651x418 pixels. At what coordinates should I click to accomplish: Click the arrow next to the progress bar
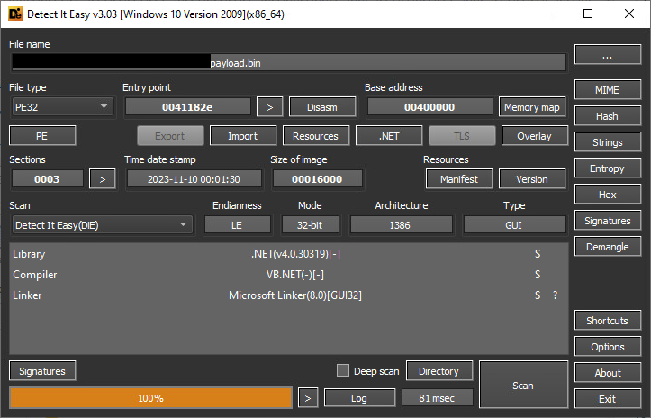tap(308, 397)
